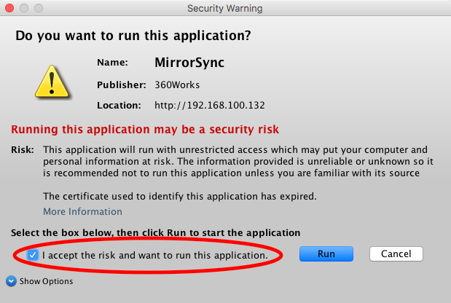The image size is (451, 303).
Task: Click the gray zoom window button
Action: (39, 8)
